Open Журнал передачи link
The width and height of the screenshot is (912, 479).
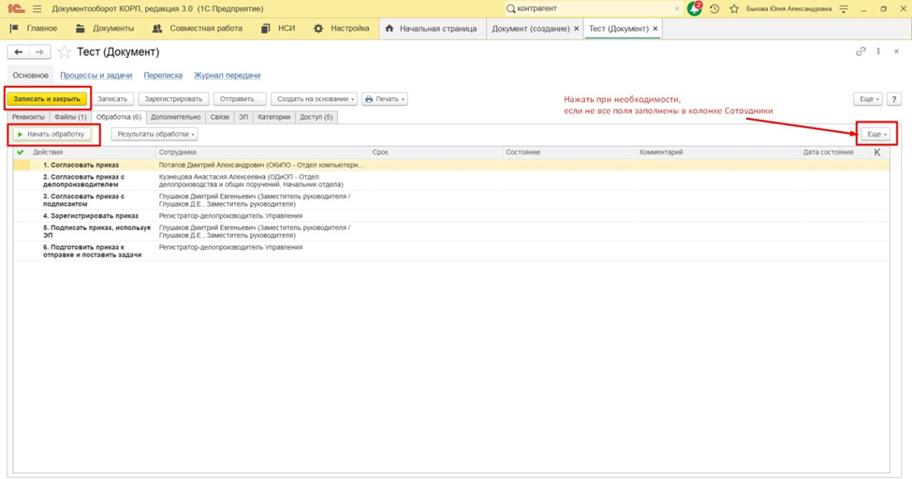[x=228, y=76]
